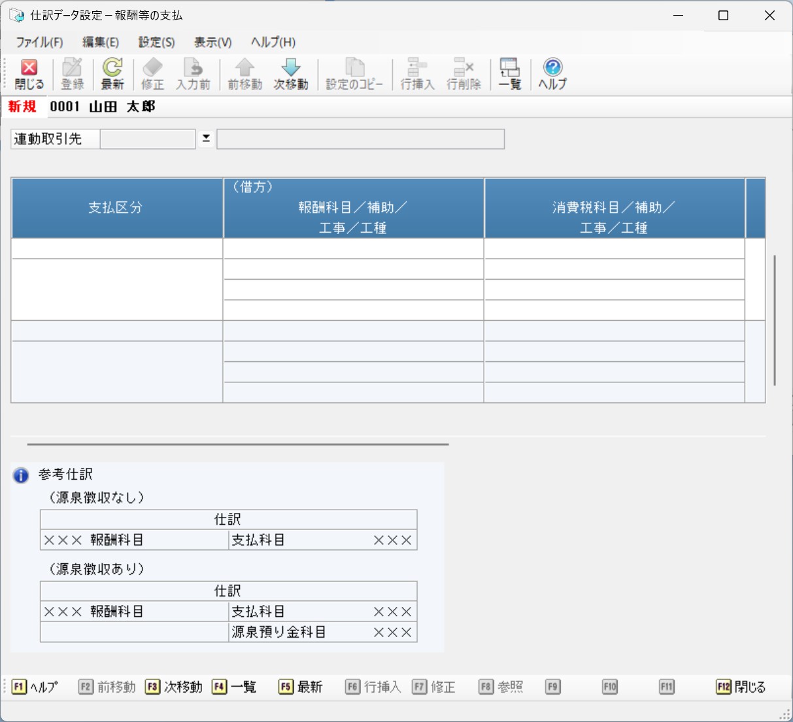793x722 pixels.
Task: Open the 表示(V) menu
Action: click(x=212, y=42)
